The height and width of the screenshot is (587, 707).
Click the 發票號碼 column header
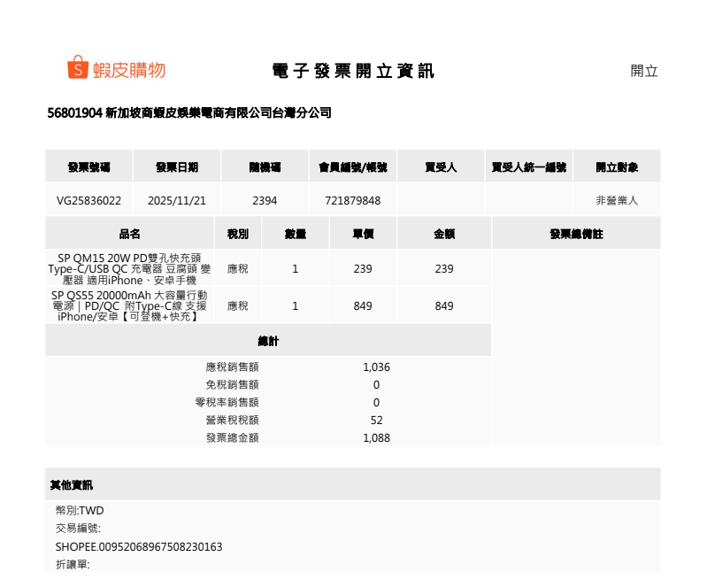tap(88, 166)
